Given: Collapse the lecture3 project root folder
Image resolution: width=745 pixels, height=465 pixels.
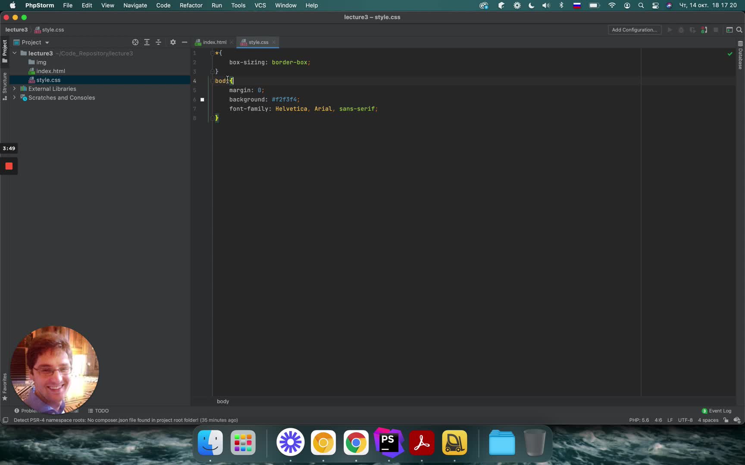Looking at the screenshot, I should coord(15,53).
